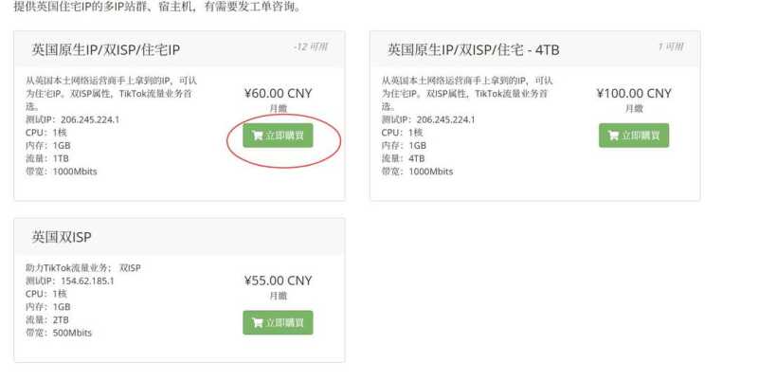Select the 英国双ISP plan heading
The image size is (758, 381).
pos(62,237)
